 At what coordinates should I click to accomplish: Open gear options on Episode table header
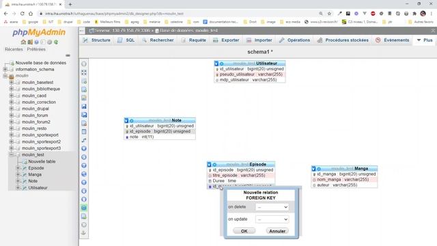click(x=214, y=165)
